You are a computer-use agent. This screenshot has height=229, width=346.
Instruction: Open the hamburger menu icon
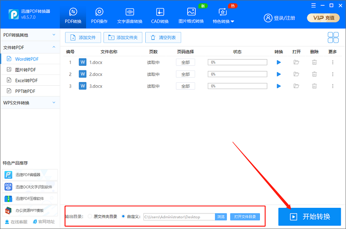(314, 6)
